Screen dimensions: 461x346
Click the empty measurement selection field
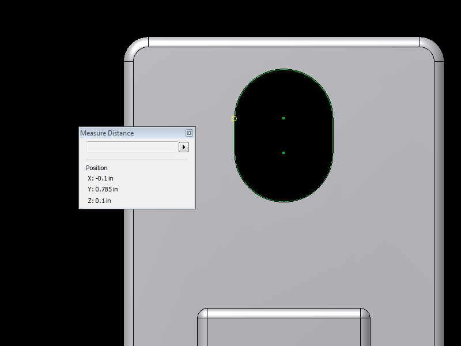tap(133, 147)
